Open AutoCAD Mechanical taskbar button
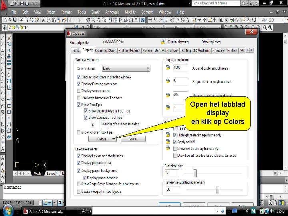The image size is (288, 216). tap(44, 212)
